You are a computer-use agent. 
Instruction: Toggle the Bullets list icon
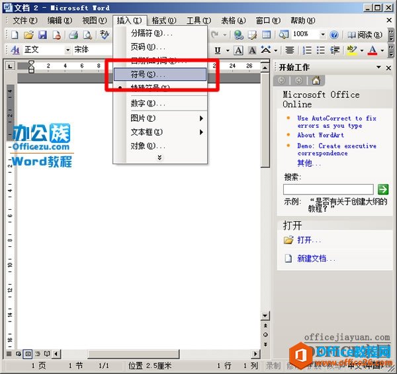coord(321,50)
